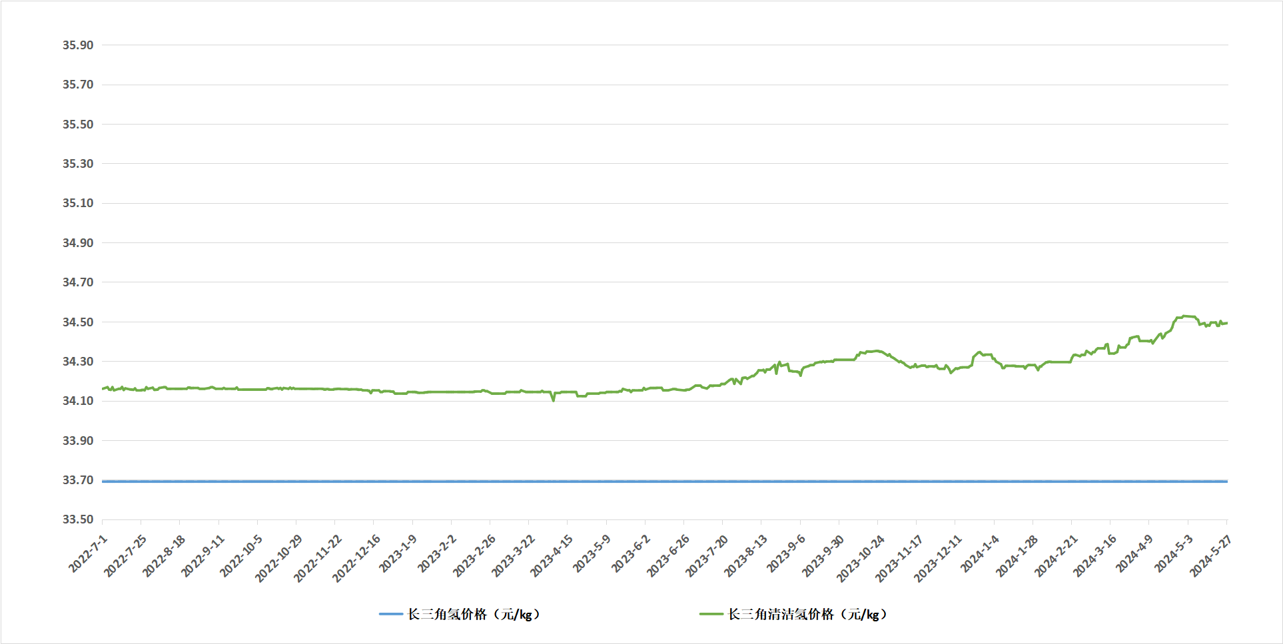1283x644 pixels.
Task: Click x-axis date 2022-10-5
Action: point(240,555)
